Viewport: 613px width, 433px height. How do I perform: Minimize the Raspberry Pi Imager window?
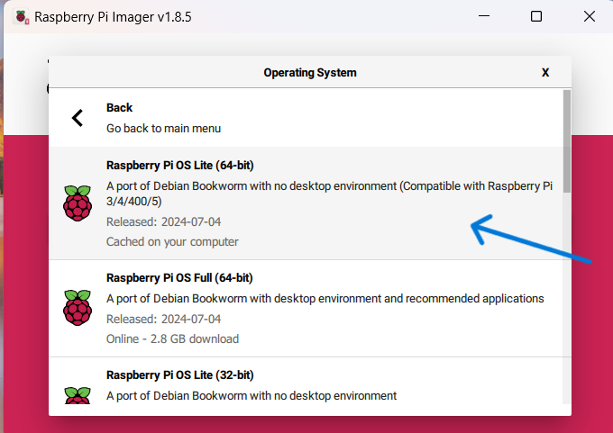click(484, 16)
